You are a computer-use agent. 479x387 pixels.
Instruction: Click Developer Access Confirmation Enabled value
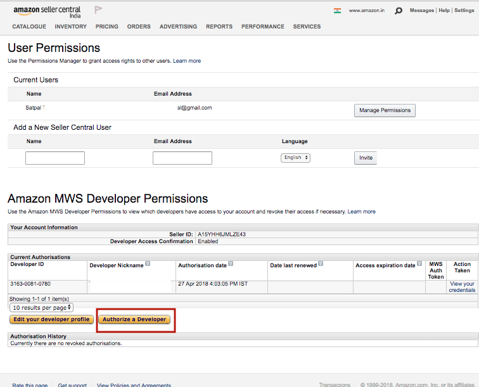208,241
